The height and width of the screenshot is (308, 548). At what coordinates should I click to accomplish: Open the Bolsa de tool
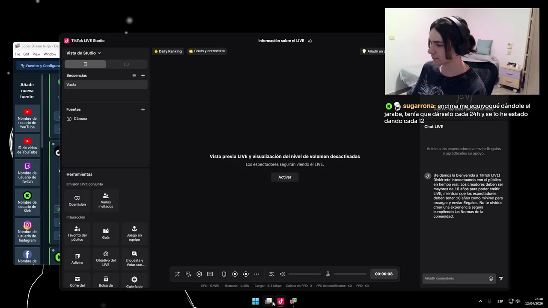point(106,281)
